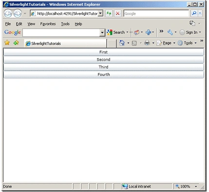Go forward with the Forward arrow
209x192 pixels.
click(x=18, y=13)
